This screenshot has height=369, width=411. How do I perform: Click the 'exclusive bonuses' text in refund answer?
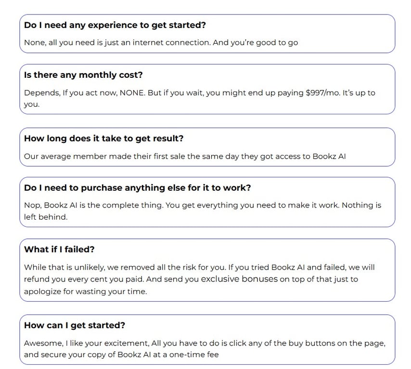(239, 279)
